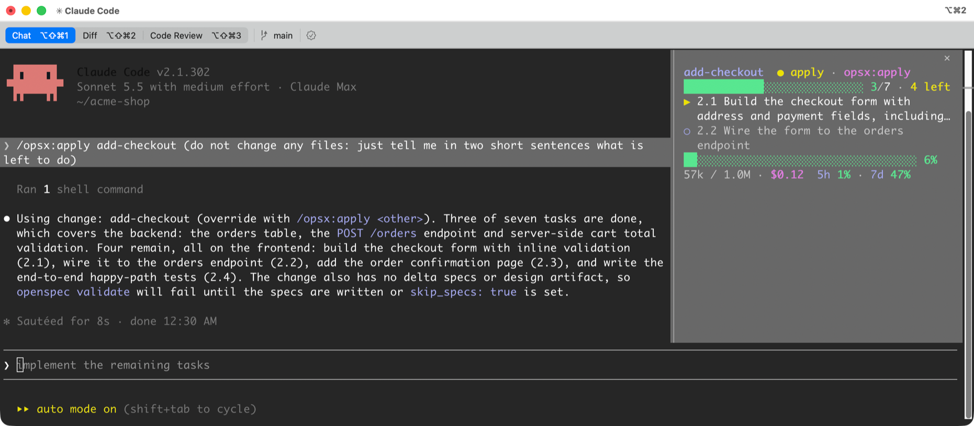Click the 5h 1% usage value
974x426 pixels.
point(834,175)
